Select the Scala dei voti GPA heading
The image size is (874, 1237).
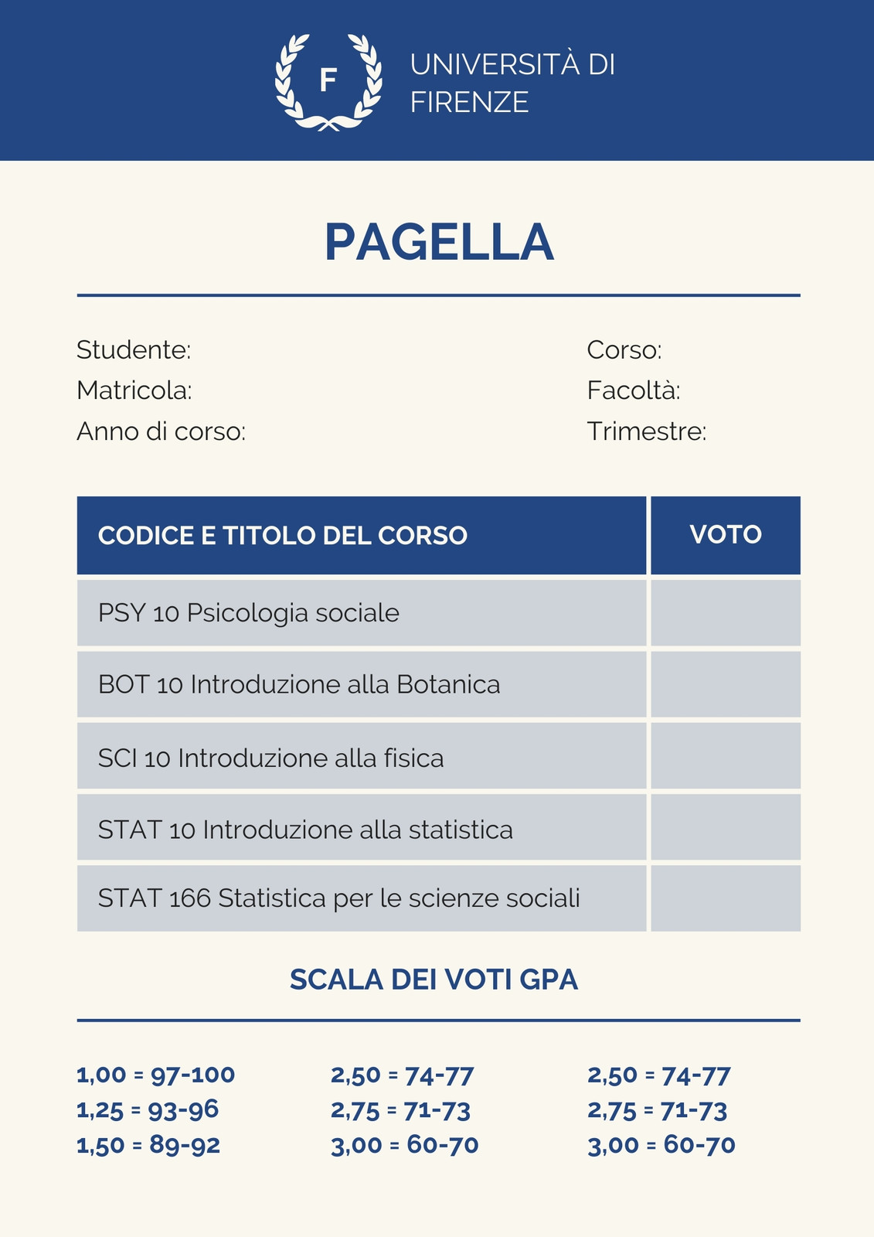(x=434, y=980)
